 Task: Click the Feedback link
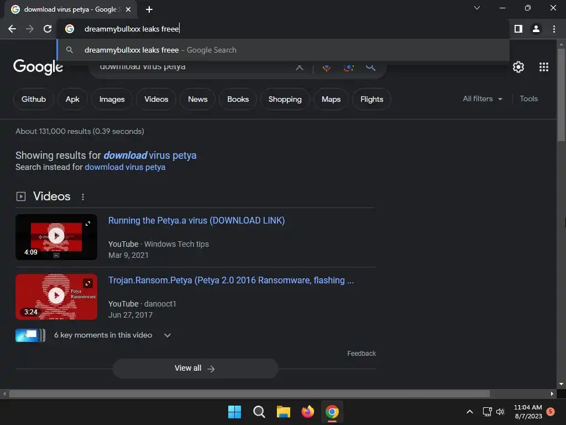(x=361, y=354)
